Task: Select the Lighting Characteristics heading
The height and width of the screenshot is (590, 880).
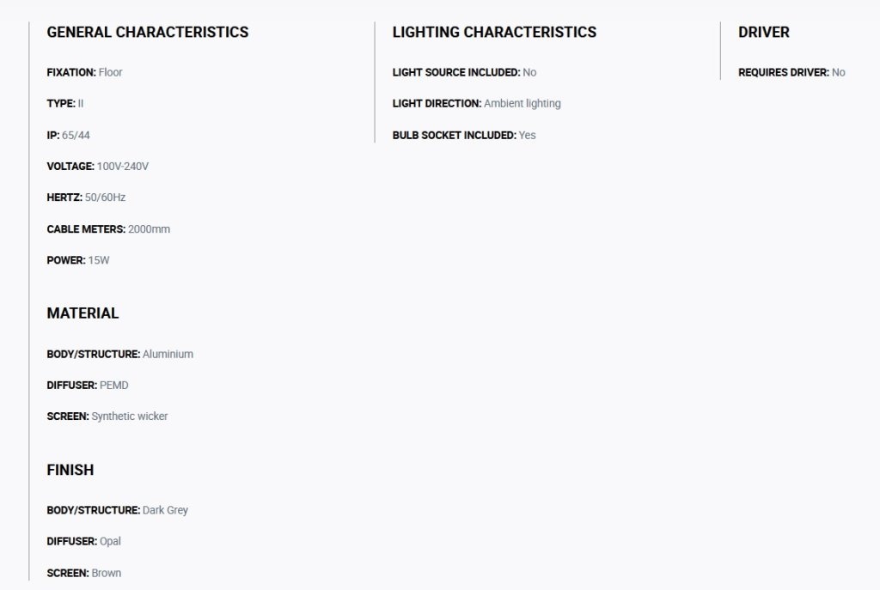Action: coord(494,32)
